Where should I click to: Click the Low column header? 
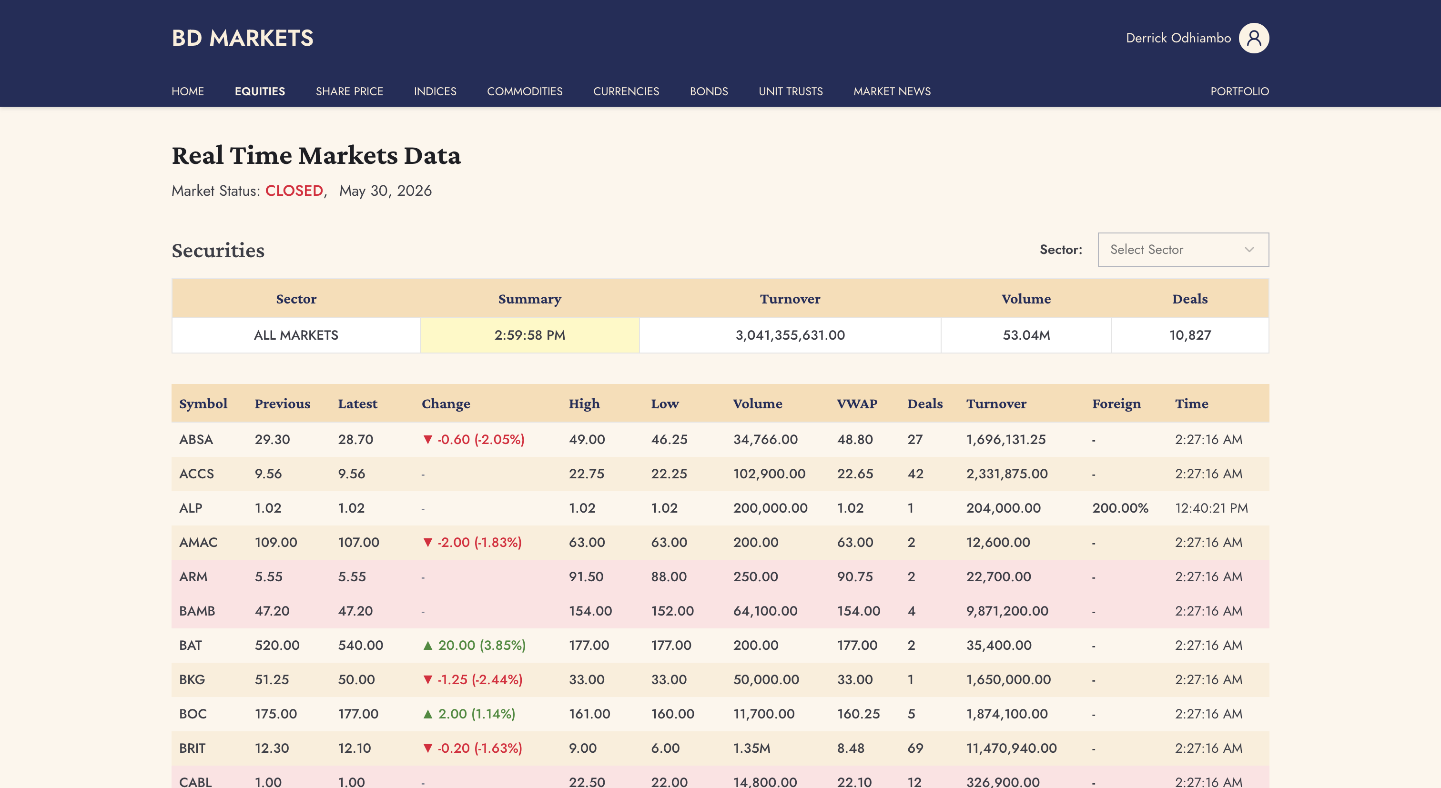point(665,403)
